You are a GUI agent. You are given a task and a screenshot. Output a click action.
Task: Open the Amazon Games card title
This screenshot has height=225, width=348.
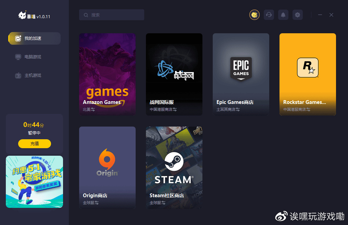point(102,102)
